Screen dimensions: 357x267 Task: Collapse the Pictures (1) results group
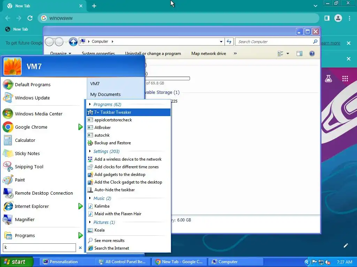coord(90,222)
